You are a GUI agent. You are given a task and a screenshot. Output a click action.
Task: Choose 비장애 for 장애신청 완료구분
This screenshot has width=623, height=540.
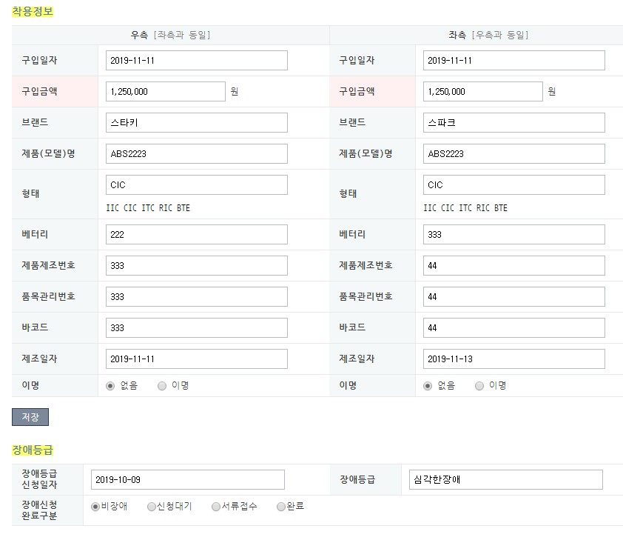tap(95, 507)
